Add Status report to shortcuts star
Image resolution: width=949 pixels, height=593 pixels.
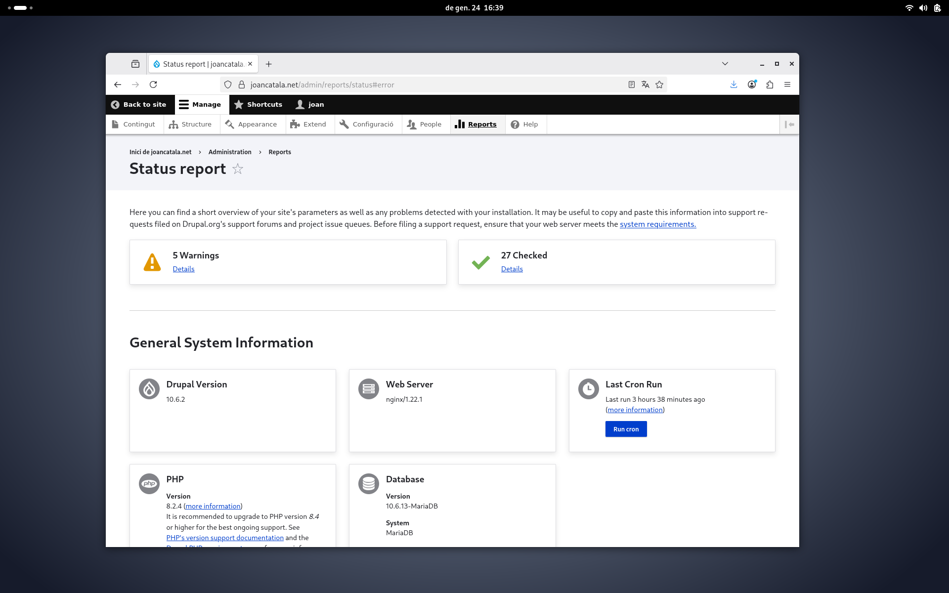pyautogui.click(x=238, y=169)
